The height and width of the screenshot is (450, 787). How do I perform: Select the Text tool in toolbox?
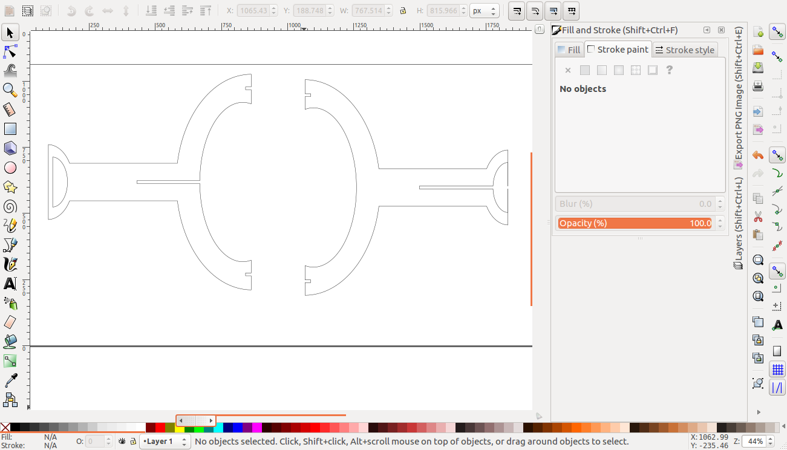10,284
